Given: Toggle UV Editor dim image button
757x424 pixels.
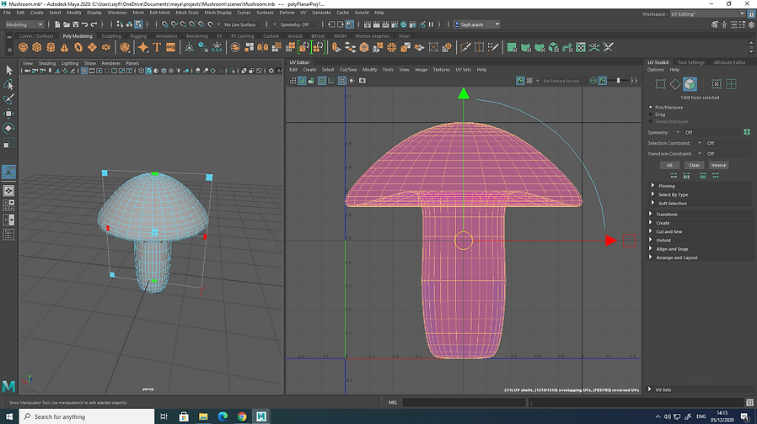Looking at the screenshot, I should click(603, 81).
